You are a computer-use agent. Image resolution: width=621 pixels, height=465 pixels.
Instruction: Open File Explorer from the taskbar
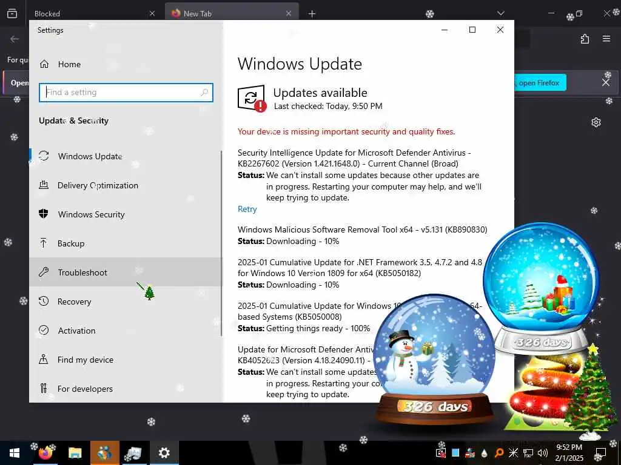pos(75,453)
